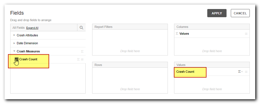This screenshot has height=104, width=260.
Task: Click the sigma icon beside Crash Measures
Action: [x=82, y=51]
